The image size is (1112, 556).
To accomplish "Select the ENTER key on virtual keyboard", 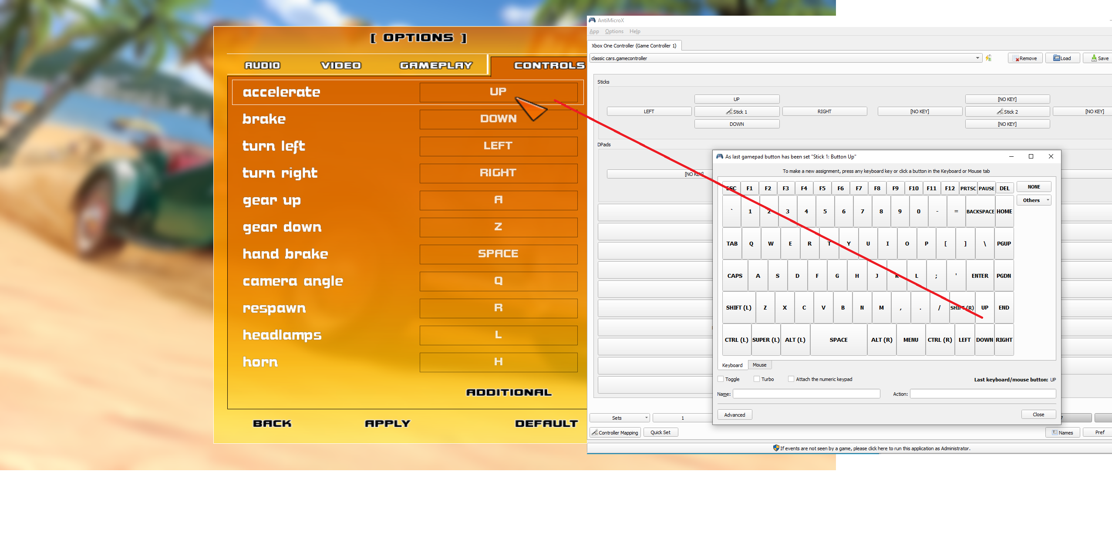I will [x=980, y=276].
